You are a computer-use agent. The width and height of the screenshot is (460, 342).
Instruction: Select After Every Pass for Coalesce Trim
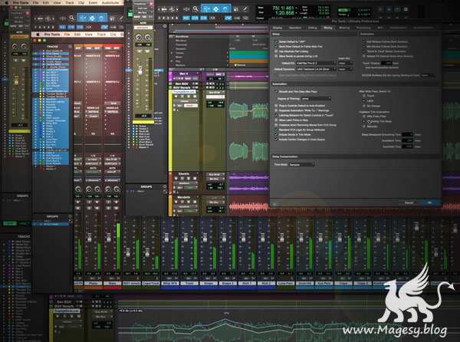click(x=364, y=116)
